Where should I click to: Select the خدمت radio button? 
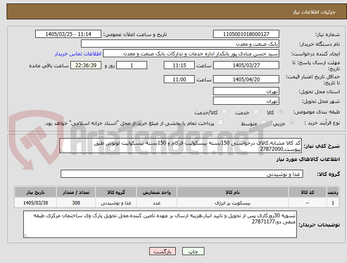tap(256, 112)
